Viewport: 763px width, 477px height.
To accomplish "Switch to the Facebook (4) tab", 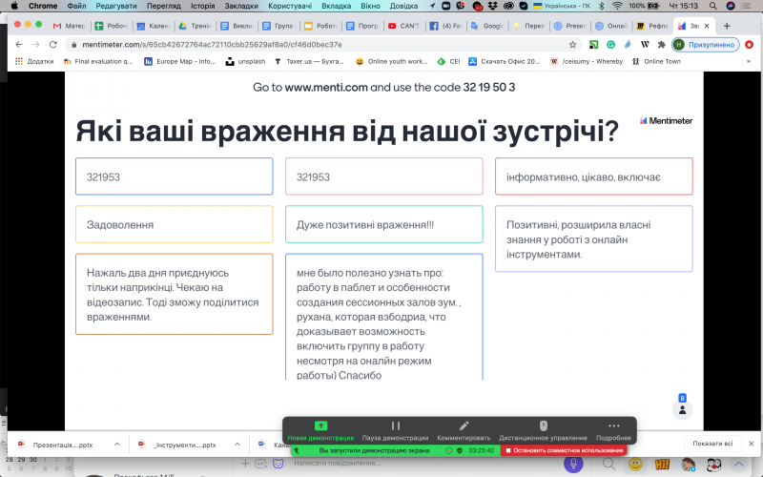I will click(446, 26).
